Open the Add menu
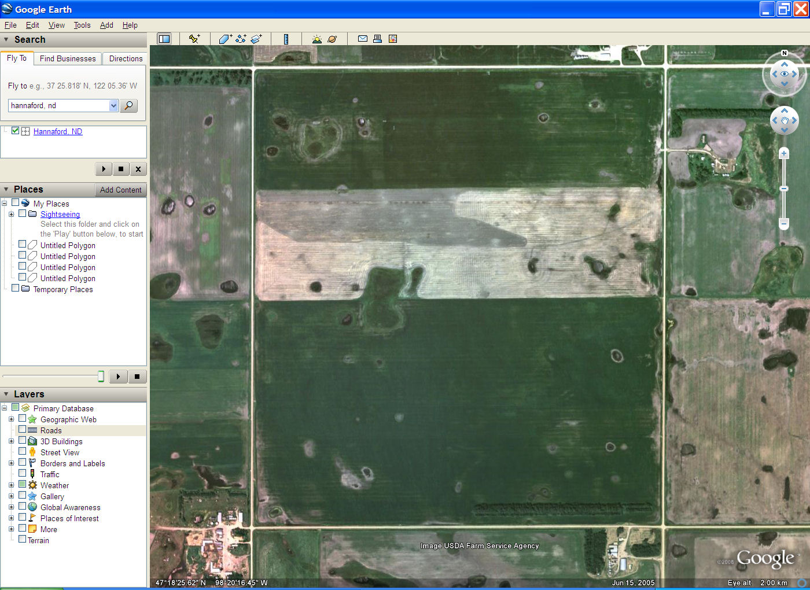Viewport: 810px width, 590px height. click(x=106, y=25)
